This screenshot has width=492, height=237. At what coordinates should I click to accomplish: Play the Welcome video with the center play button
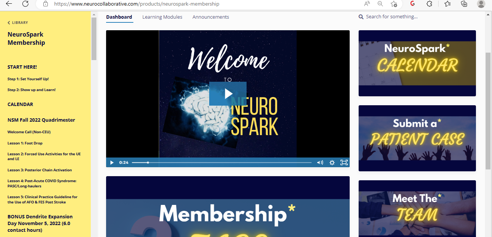(x=228, y=94)
